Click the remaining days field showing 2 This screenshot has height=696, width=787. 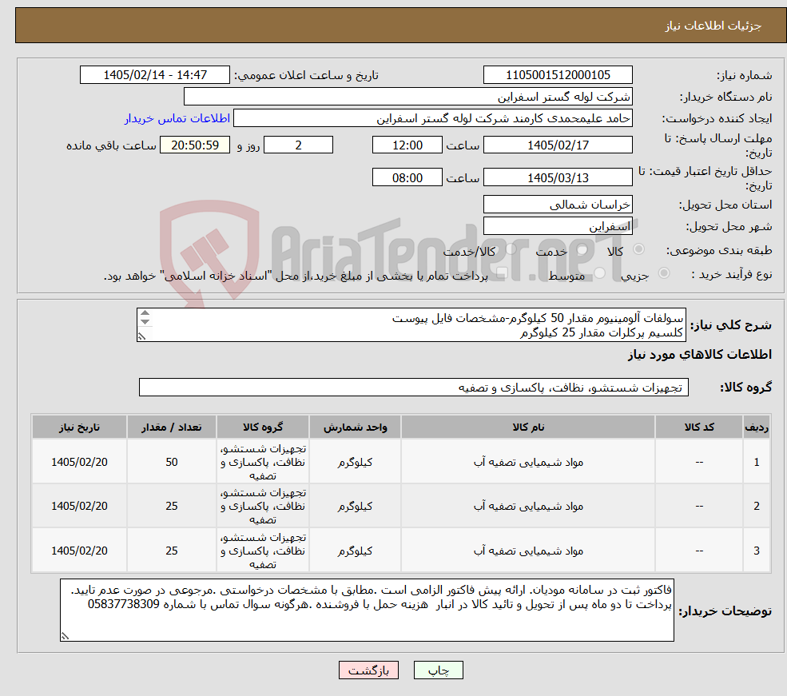click(298, 145)
